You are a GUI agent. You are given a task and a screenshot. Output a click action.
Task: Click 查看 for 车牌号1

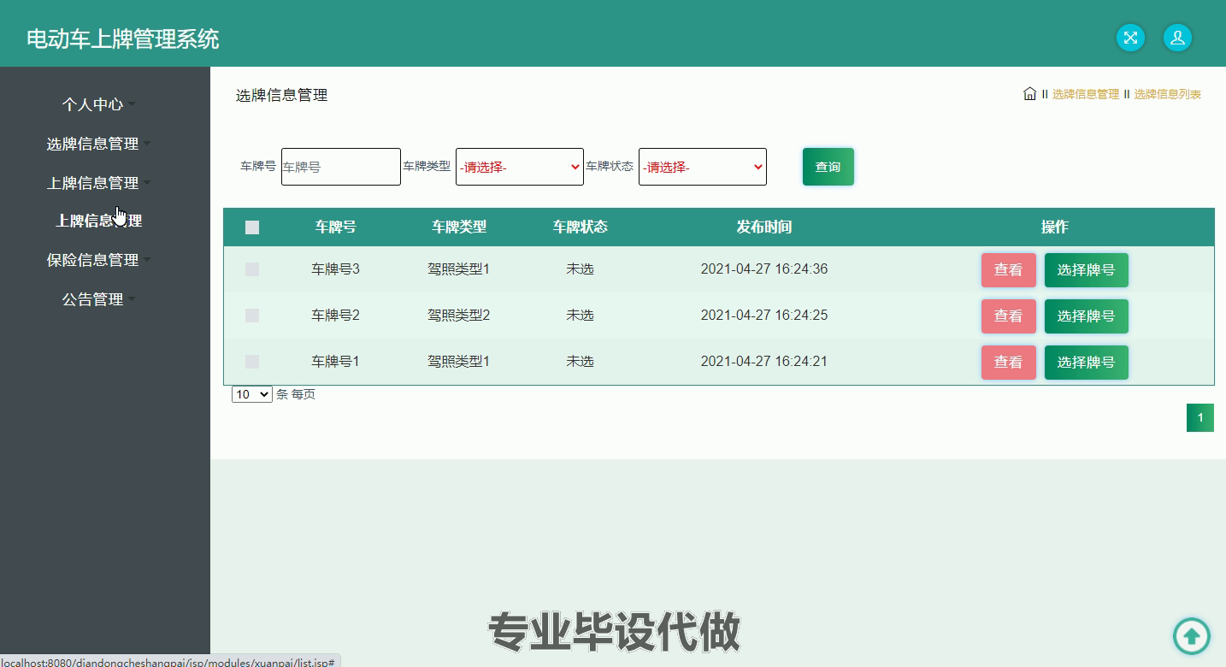tap(1008, 363)
